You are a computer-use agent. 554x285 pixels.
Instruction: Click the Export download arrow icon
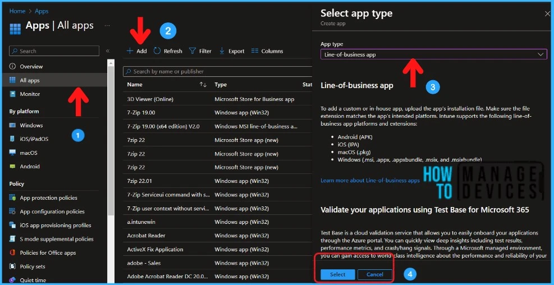point(222,51)
